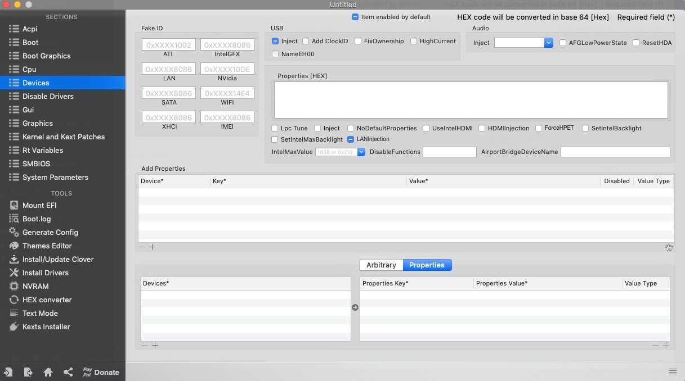Remove a device from the lower Devices list
Viewport: 685px width, 381px height.
pyautogui.click(x=144, y=345)
